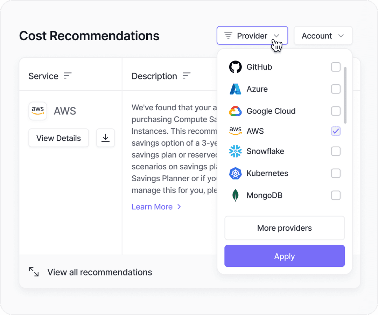Click the MongoDB leaf icon

(235, 195)
